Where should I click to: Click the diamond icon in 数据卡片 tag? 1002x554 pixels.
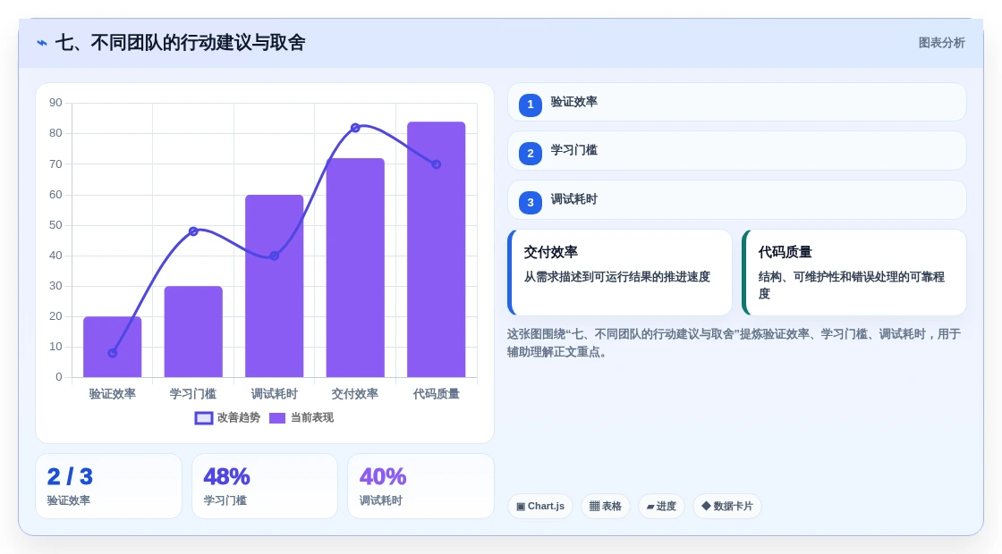tap(706, 506)
